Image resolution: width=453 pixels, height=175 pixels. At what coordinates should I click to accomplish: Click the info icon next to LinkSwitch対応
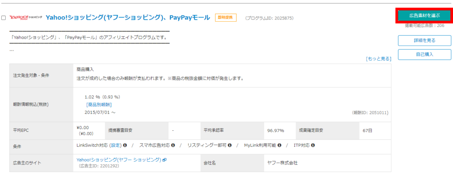pyautogui.click(x=125, y=145)
